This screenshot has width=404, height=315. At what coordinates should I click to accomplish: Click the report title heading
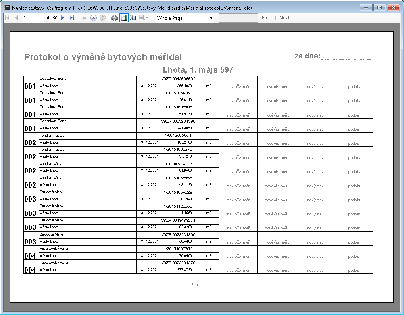[103, 57]
